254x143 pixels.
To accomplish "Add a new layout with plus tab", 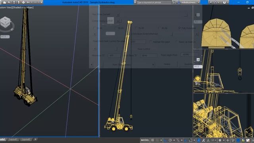I will [35, 139].
